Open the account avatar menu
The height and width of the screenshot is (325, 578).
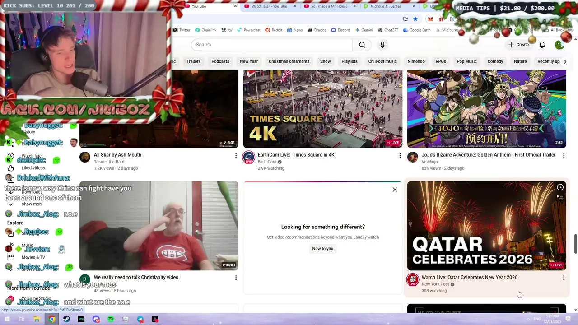click(559, 45)
